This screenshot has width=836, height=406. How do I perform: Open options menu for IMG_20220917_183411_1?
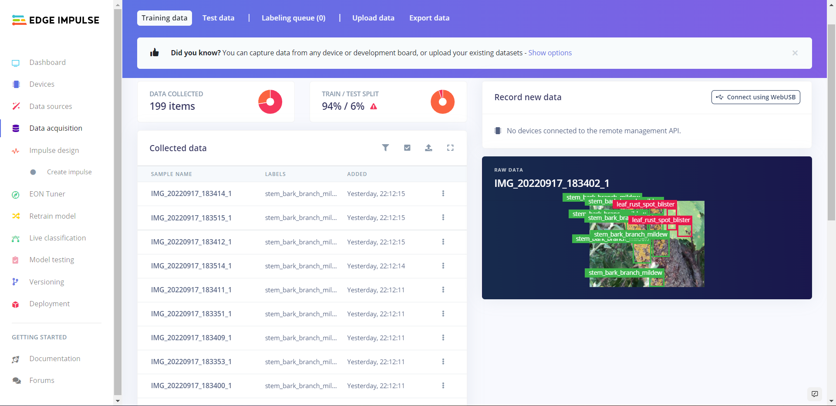(443, 290)
